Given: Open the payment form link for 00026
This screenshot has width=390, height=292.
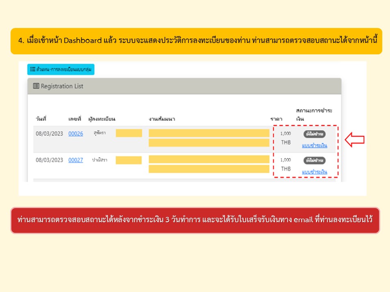Looking at the screenshot, I should point(314,146).
